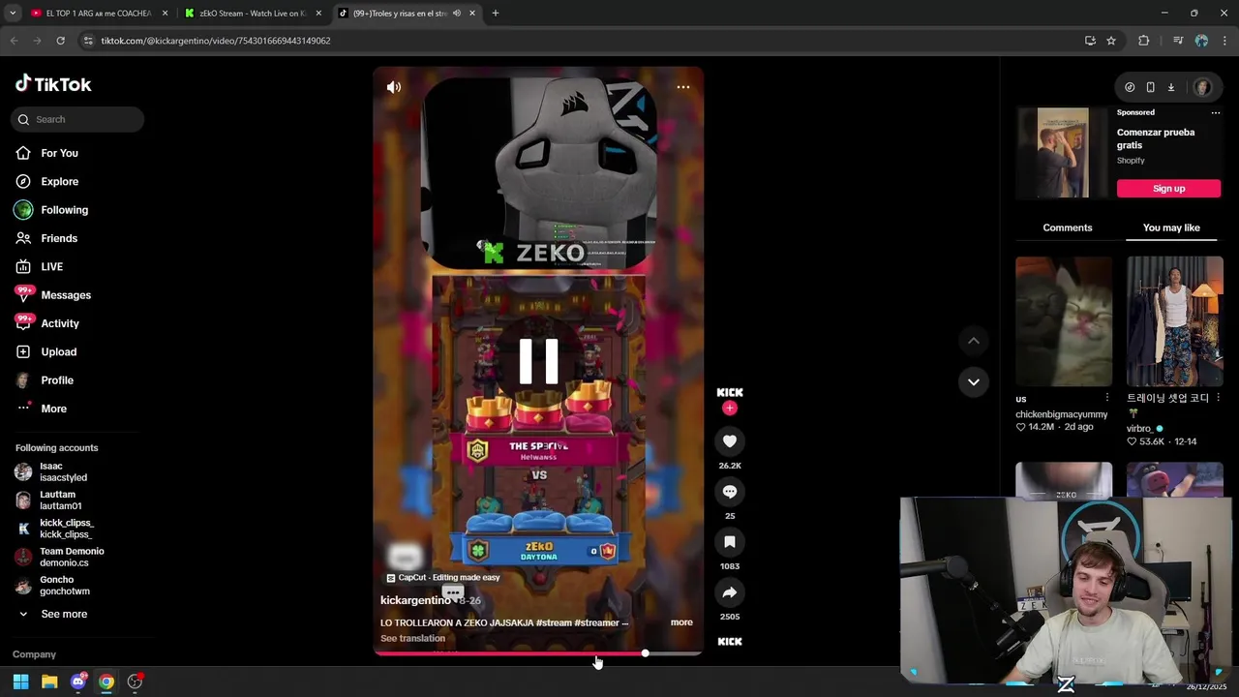Click the get app phone icon

point(1150,87)
